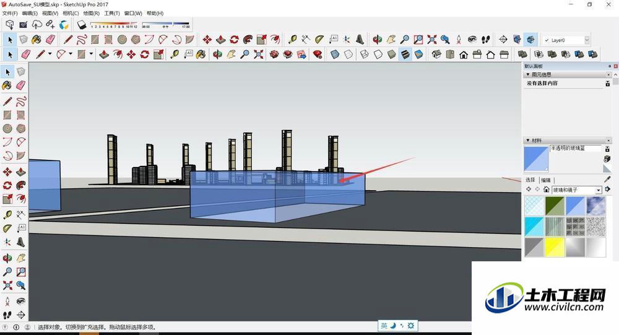Viewport: 619px width, 335px height.
Task: Switch to the 选择 materials tab
Action: coord(530,180)
